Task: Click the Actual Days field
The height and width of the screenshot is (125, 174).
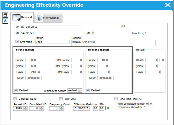Action: click(x=153, y=72)
